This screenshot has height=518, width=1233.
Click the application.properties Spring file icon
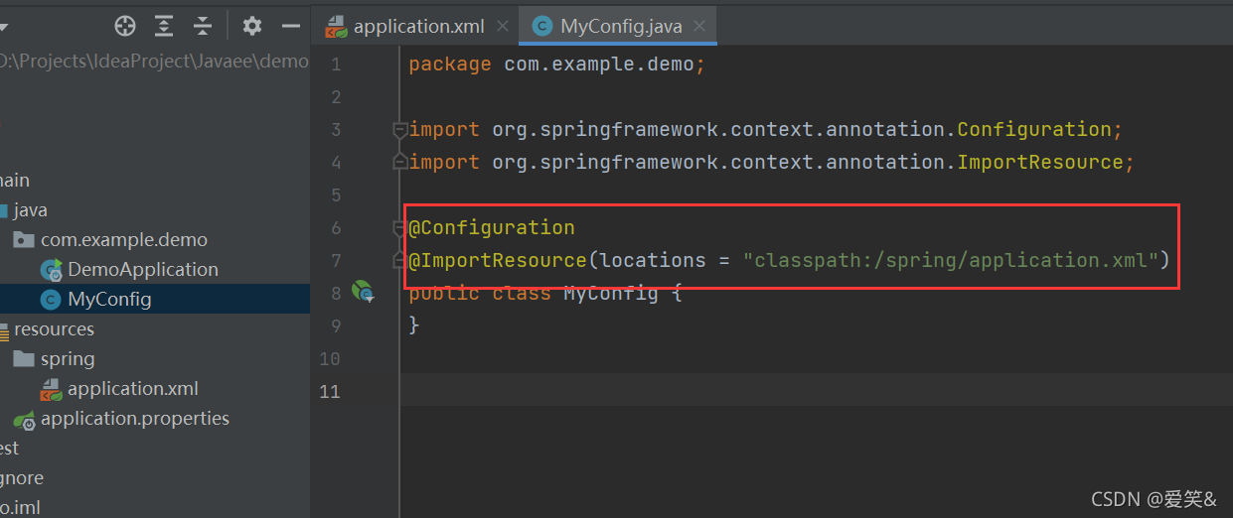click(x=25, y=419)
